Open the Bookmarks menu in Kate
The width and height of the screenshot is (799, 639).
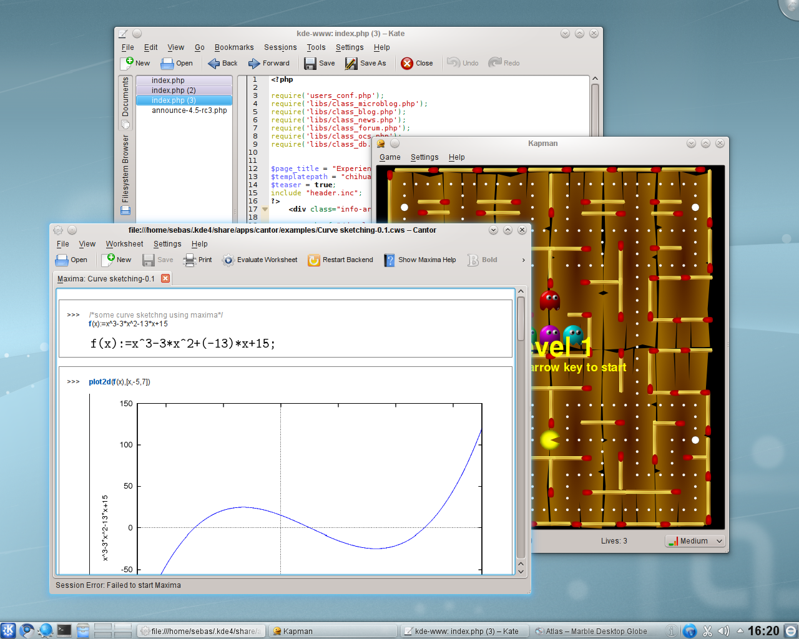click(233, 47)
